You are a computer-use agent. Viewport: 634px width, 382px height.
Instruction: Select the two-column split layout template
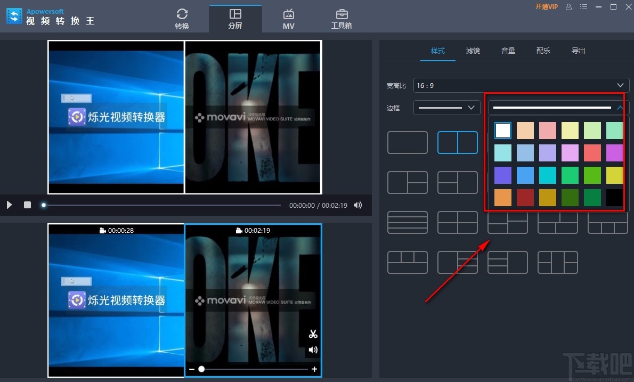coord(458,142)
